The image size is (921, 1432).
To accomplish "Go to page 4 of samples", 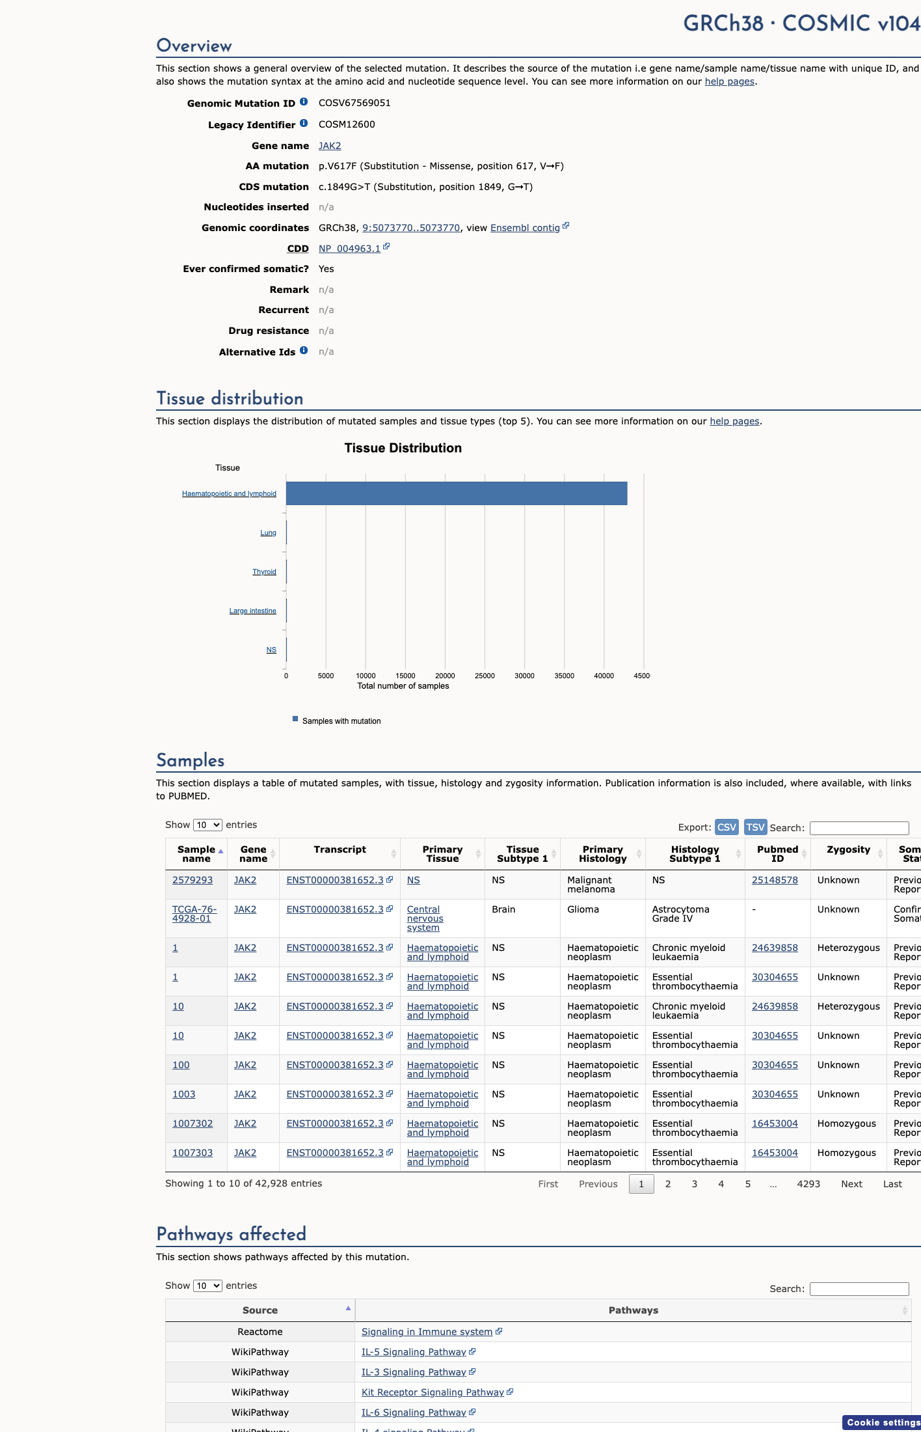I will click(x=721, y=1184).
